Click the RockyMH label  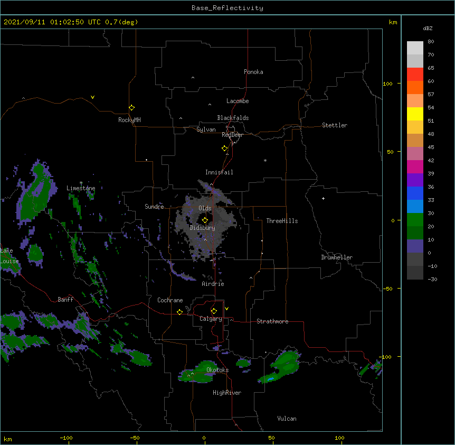point(129,120)
